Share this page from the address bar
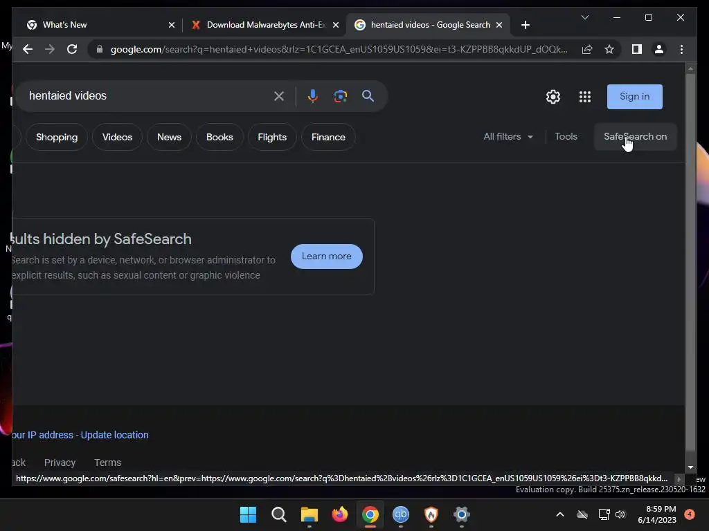Viewport: 709px width, 531px height. (587, 49)
